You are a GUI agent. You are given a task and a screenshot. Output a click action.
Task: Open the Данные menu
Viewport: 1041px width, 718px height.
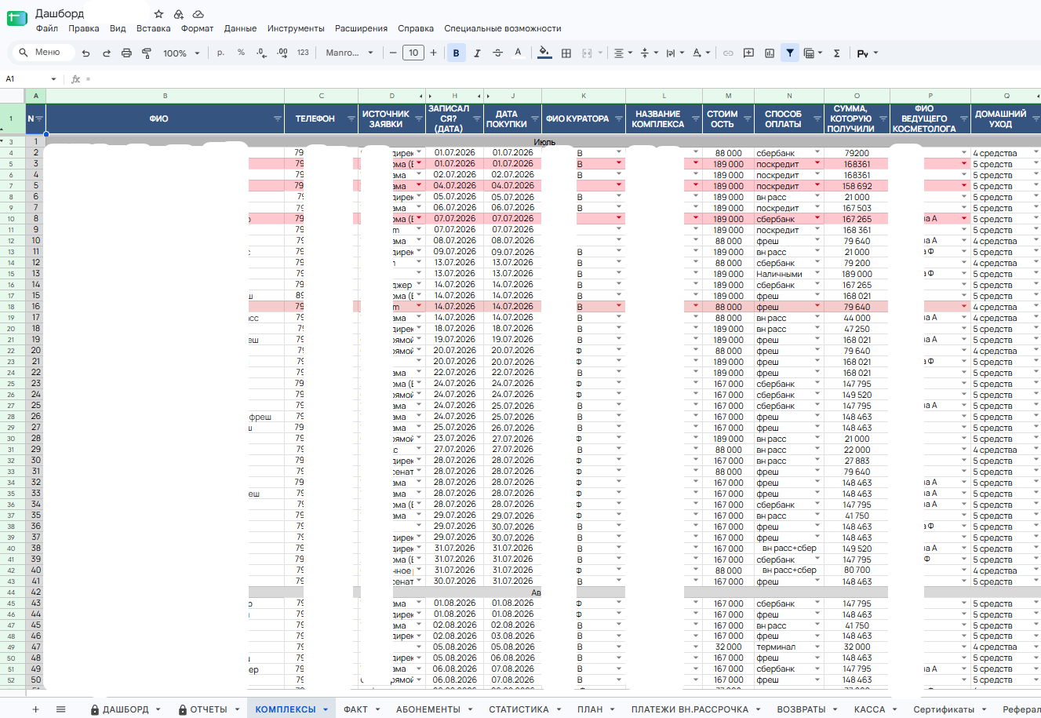tap(240, 28)
